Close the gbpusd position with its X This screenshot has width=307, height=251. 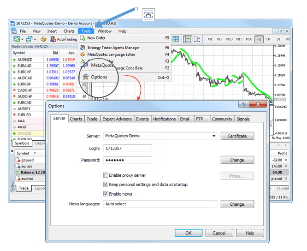286,160
